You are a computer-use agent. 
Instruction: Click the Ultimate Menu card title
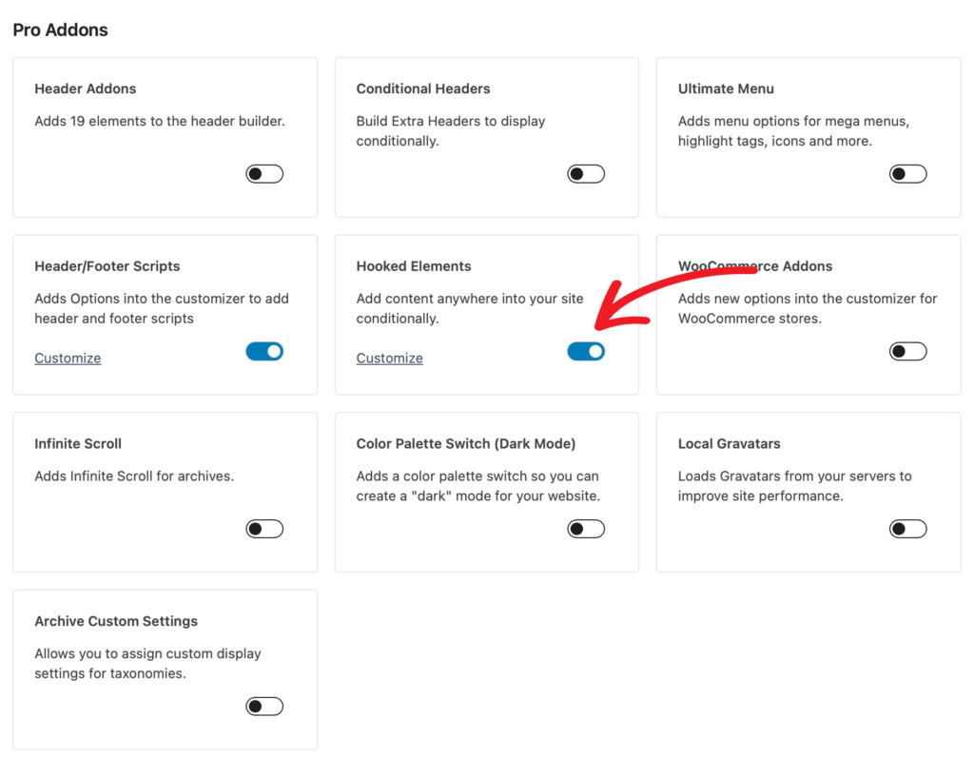[x=726, y=89]
